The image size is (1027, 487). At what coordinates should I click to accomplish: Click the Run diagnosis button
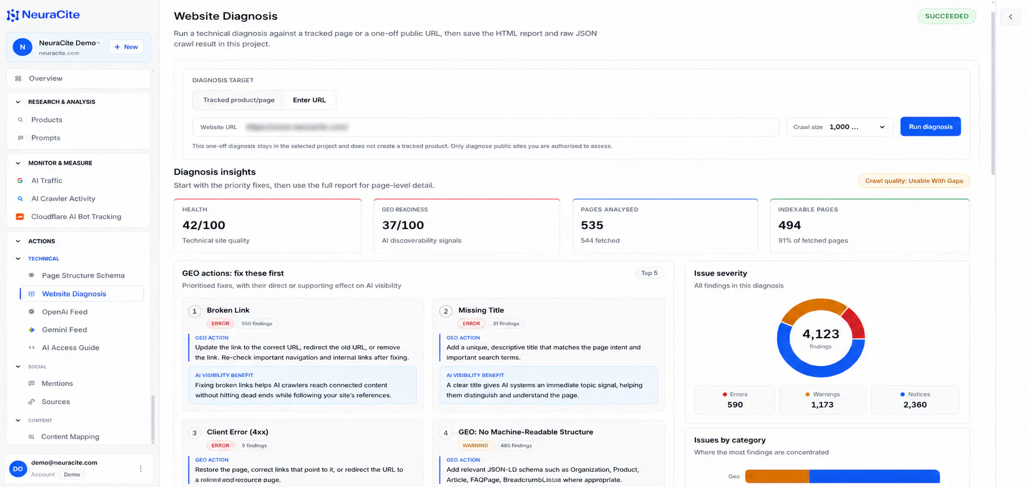[x=931, y=127]
